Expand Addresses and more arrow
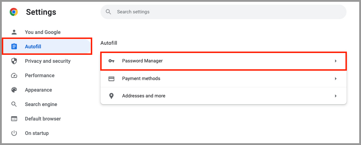Viewport: 361px width, 145px height. tap(336, 96)
